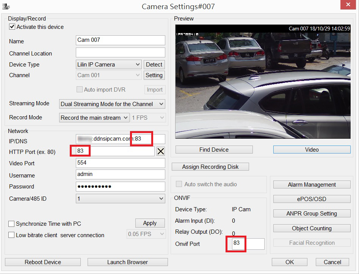359x274 pixels.
Task: Expand the Camera/485 ID dropdown
Action: click(121, 199)
